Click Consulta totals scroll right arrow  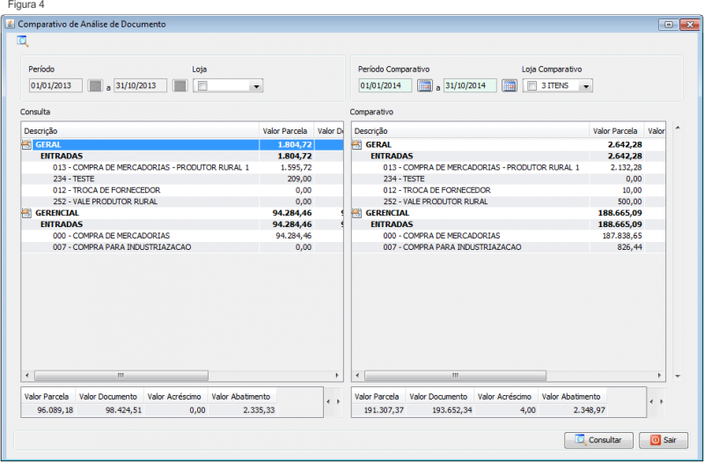point(338,402)
